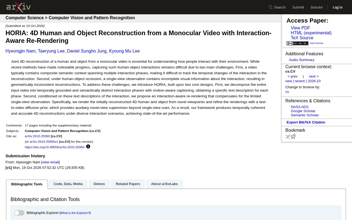Change browse context to cs
The width and height of the screenshot is (352, 220).
(x=287, y=92)
